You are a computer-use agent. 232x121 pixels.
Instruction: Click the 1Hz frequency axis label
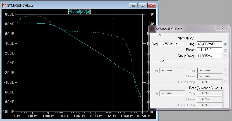click(16, 116)
